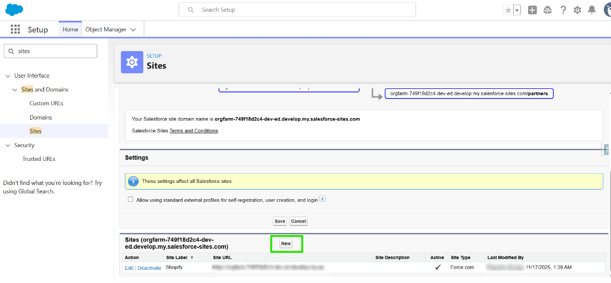This screenshot has width=611, height=283.
Task: Open the Object Manager tab dropdown chevron
Action: (x=134, y=30)
